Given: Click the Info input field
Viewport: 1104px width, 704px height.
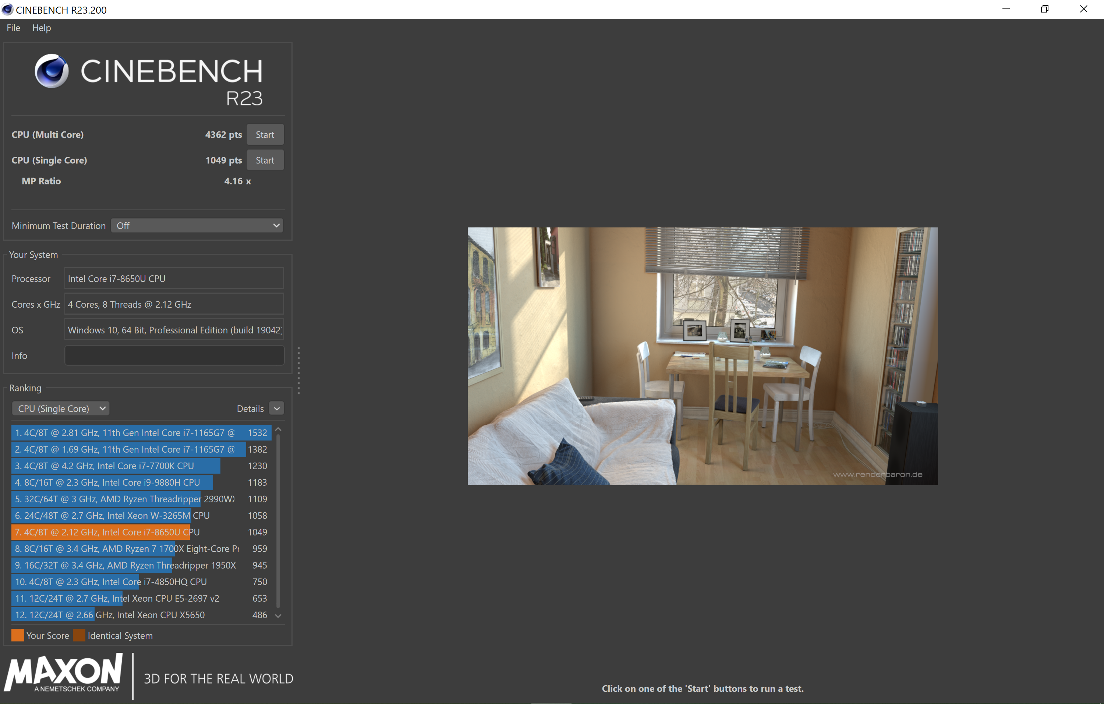Looking at the screenshot, I should click(x=174, y=355).
